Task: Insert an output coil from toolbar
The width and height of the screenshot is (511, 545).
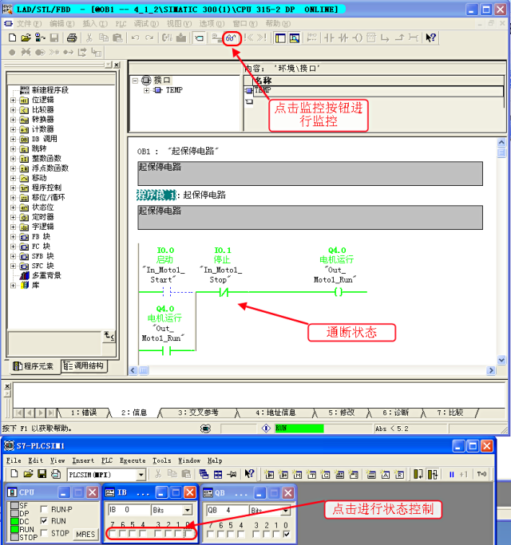Action: tap(357, 38)
